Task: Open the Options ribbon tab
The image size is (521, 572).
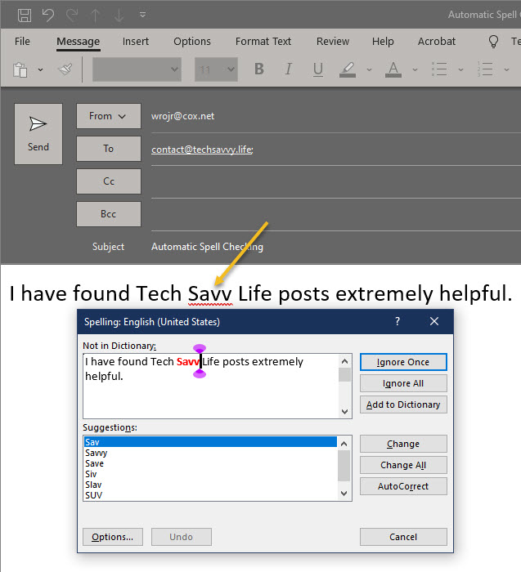Action: pos(192,42)
